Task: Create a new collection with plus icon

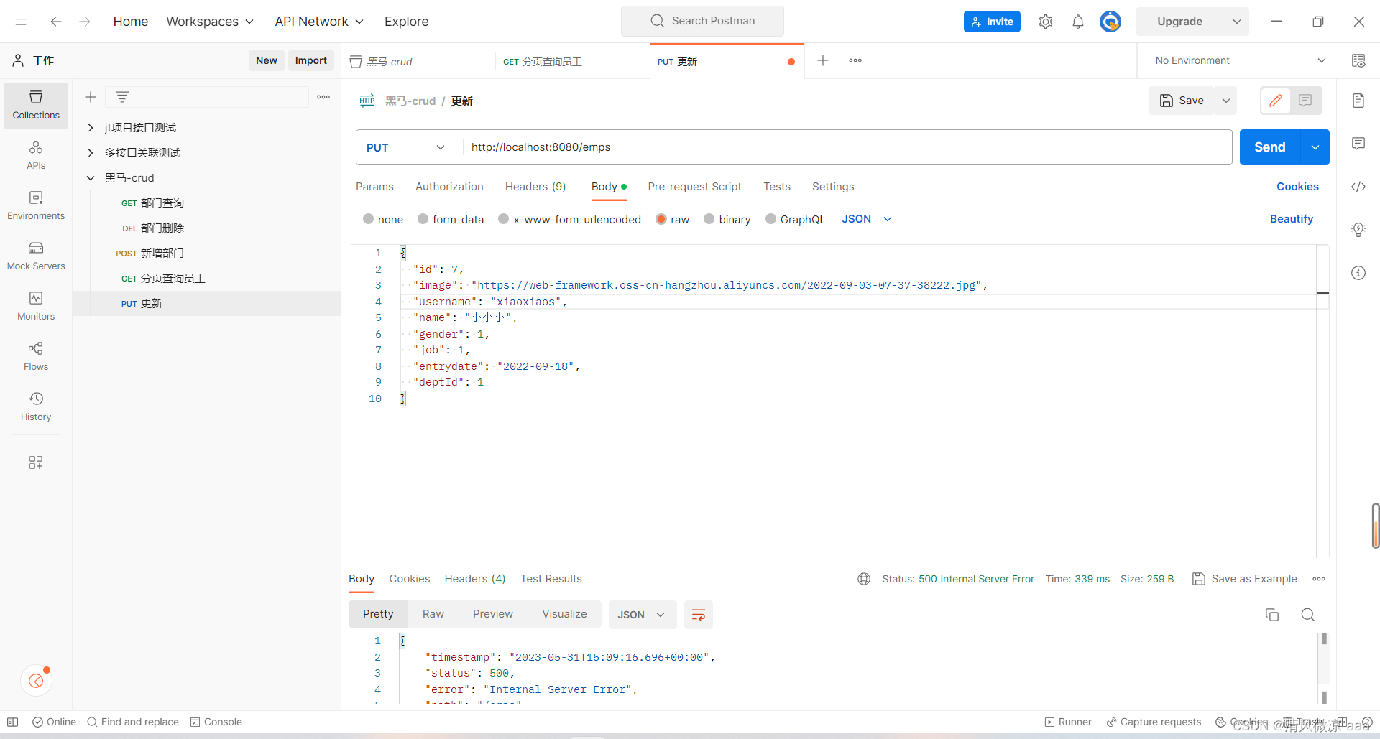Action: [x=91, y=97]
